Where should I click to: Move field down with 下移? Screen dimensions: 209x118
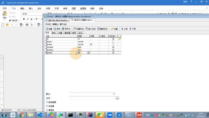[x=133, y=29]
